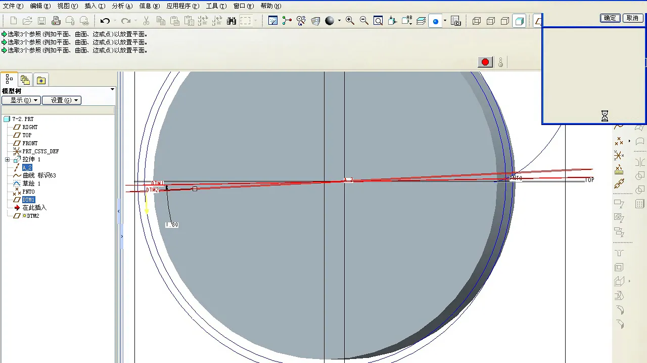Switch to Wireframe display

[x=476, y=21]
